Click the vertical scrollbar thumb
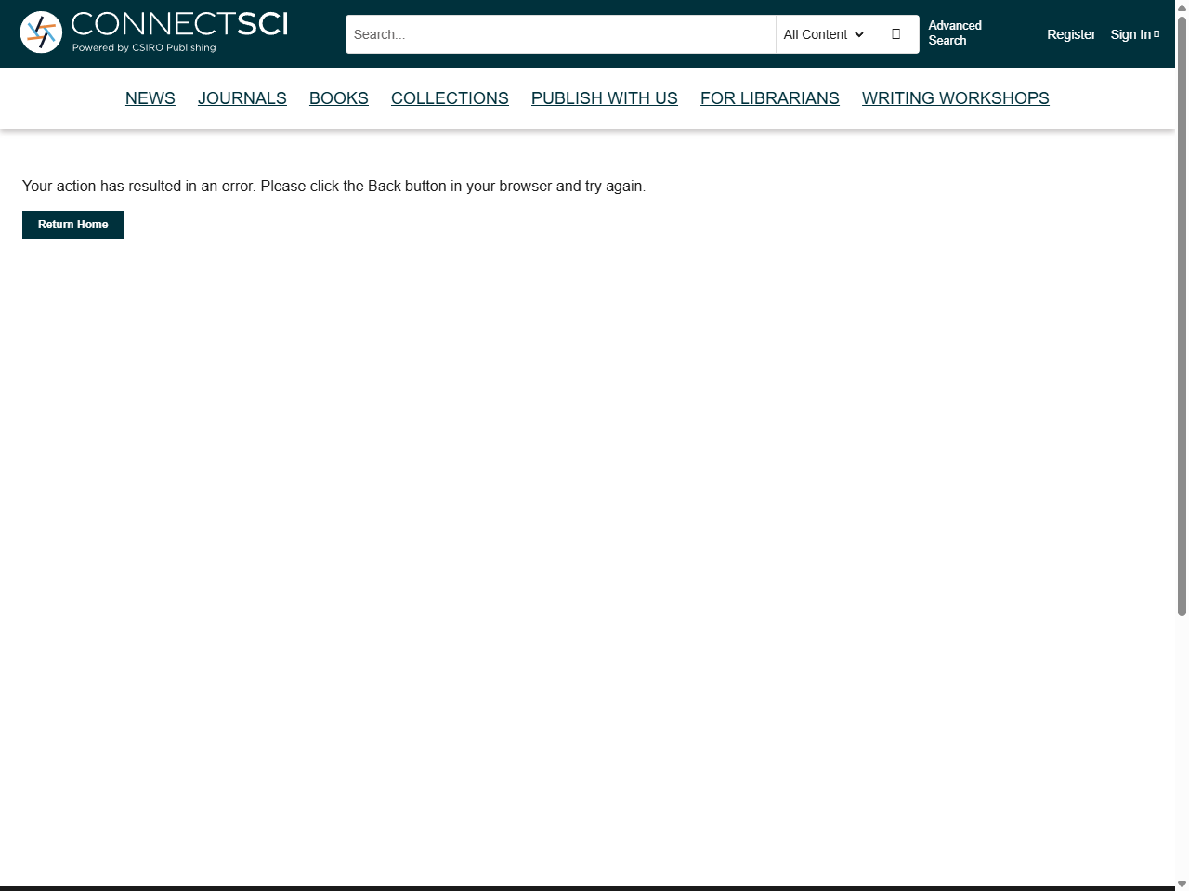1189x891 pixels. click(1182, 316)
